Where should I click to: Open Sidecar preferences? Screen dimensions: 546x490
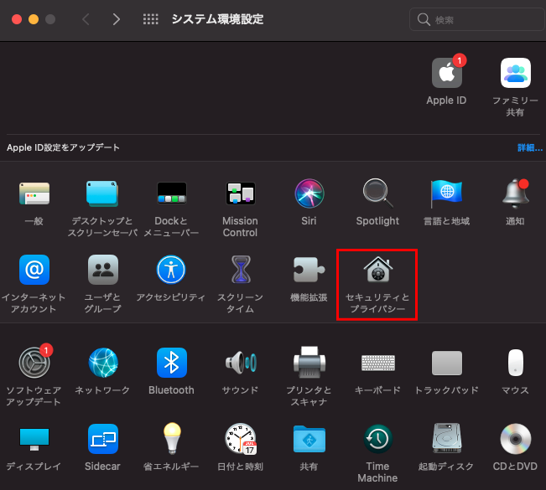tap(102, 439)
